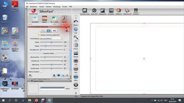This screenshot has width=184, height=103.
Task: Run Auto-CCR adjustment
Action: click(x=94, y=11)
